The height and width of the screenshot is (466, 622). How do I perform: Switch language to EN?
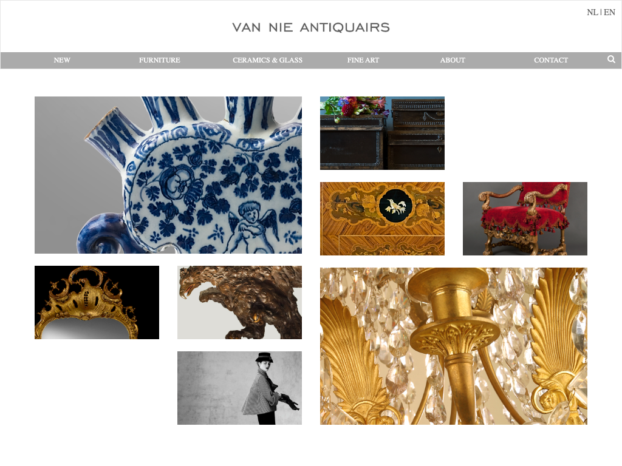click(x=609, y=12)
